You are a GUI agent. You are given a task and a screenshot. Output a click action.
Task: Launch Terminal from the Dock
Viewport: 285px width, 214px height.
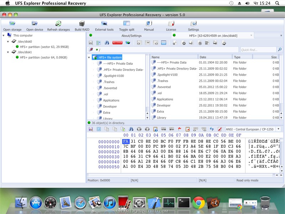pos(184,203)
